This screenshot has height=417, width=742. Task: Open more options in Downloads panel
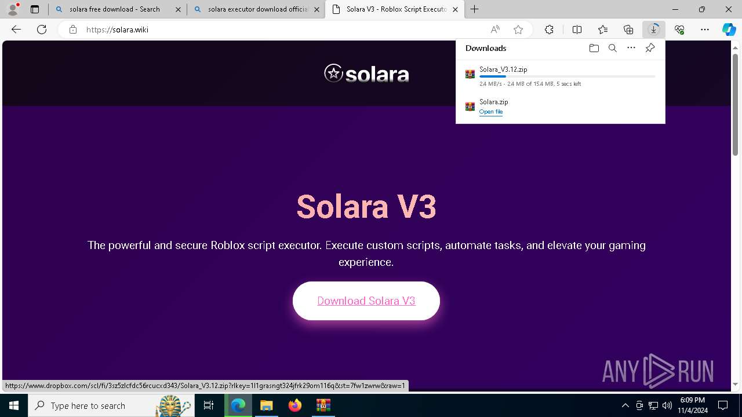tap(631, 48)
